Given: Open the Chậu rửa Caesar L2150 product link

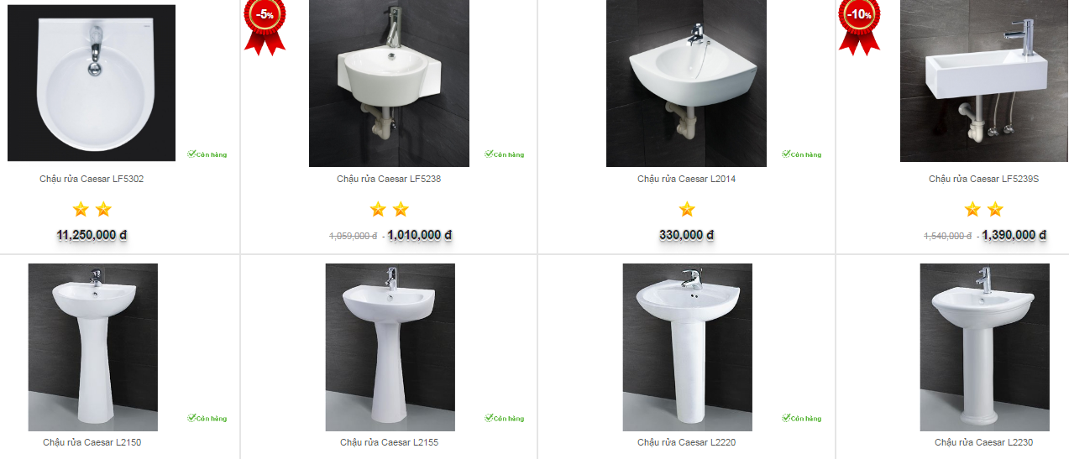Looking at the screenshot, I should pyautogui.click(x=92, y=442).
